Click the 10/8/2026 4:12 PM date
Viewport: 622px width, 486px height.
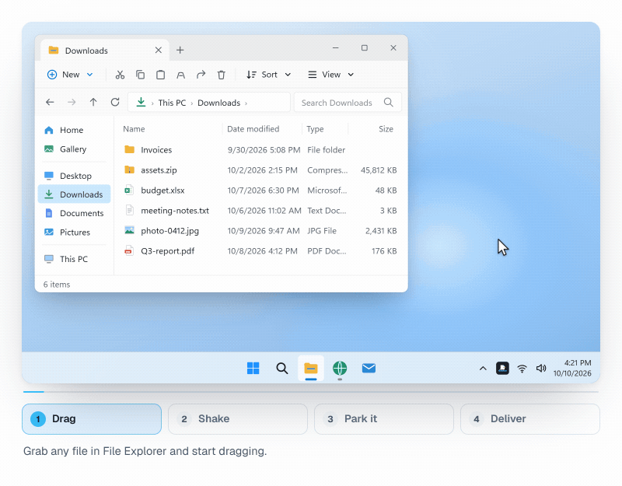(x=262, y=251)
